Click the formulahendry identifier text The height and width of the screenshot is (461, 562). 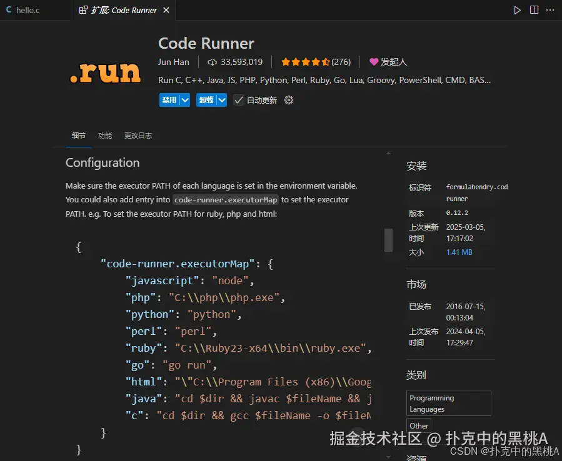click(477, 192)
